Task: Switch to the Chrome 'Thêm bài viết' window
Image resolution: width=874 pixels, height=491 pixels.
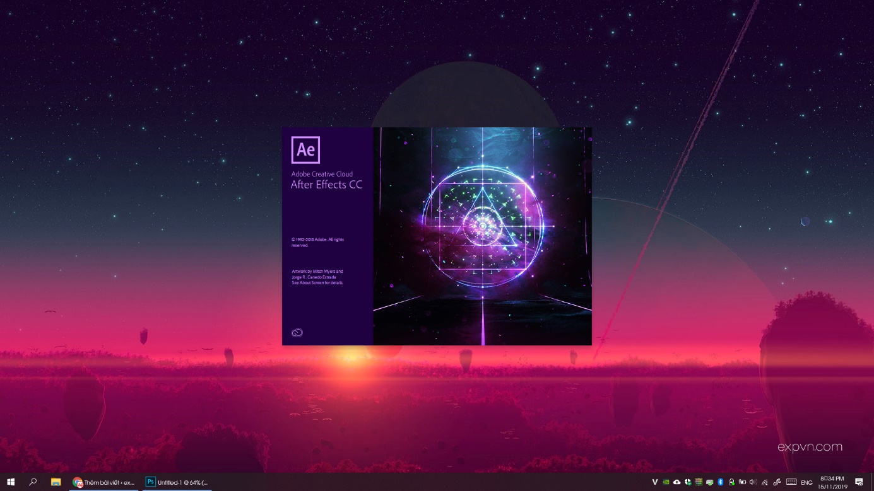Action: coord(104,482)
